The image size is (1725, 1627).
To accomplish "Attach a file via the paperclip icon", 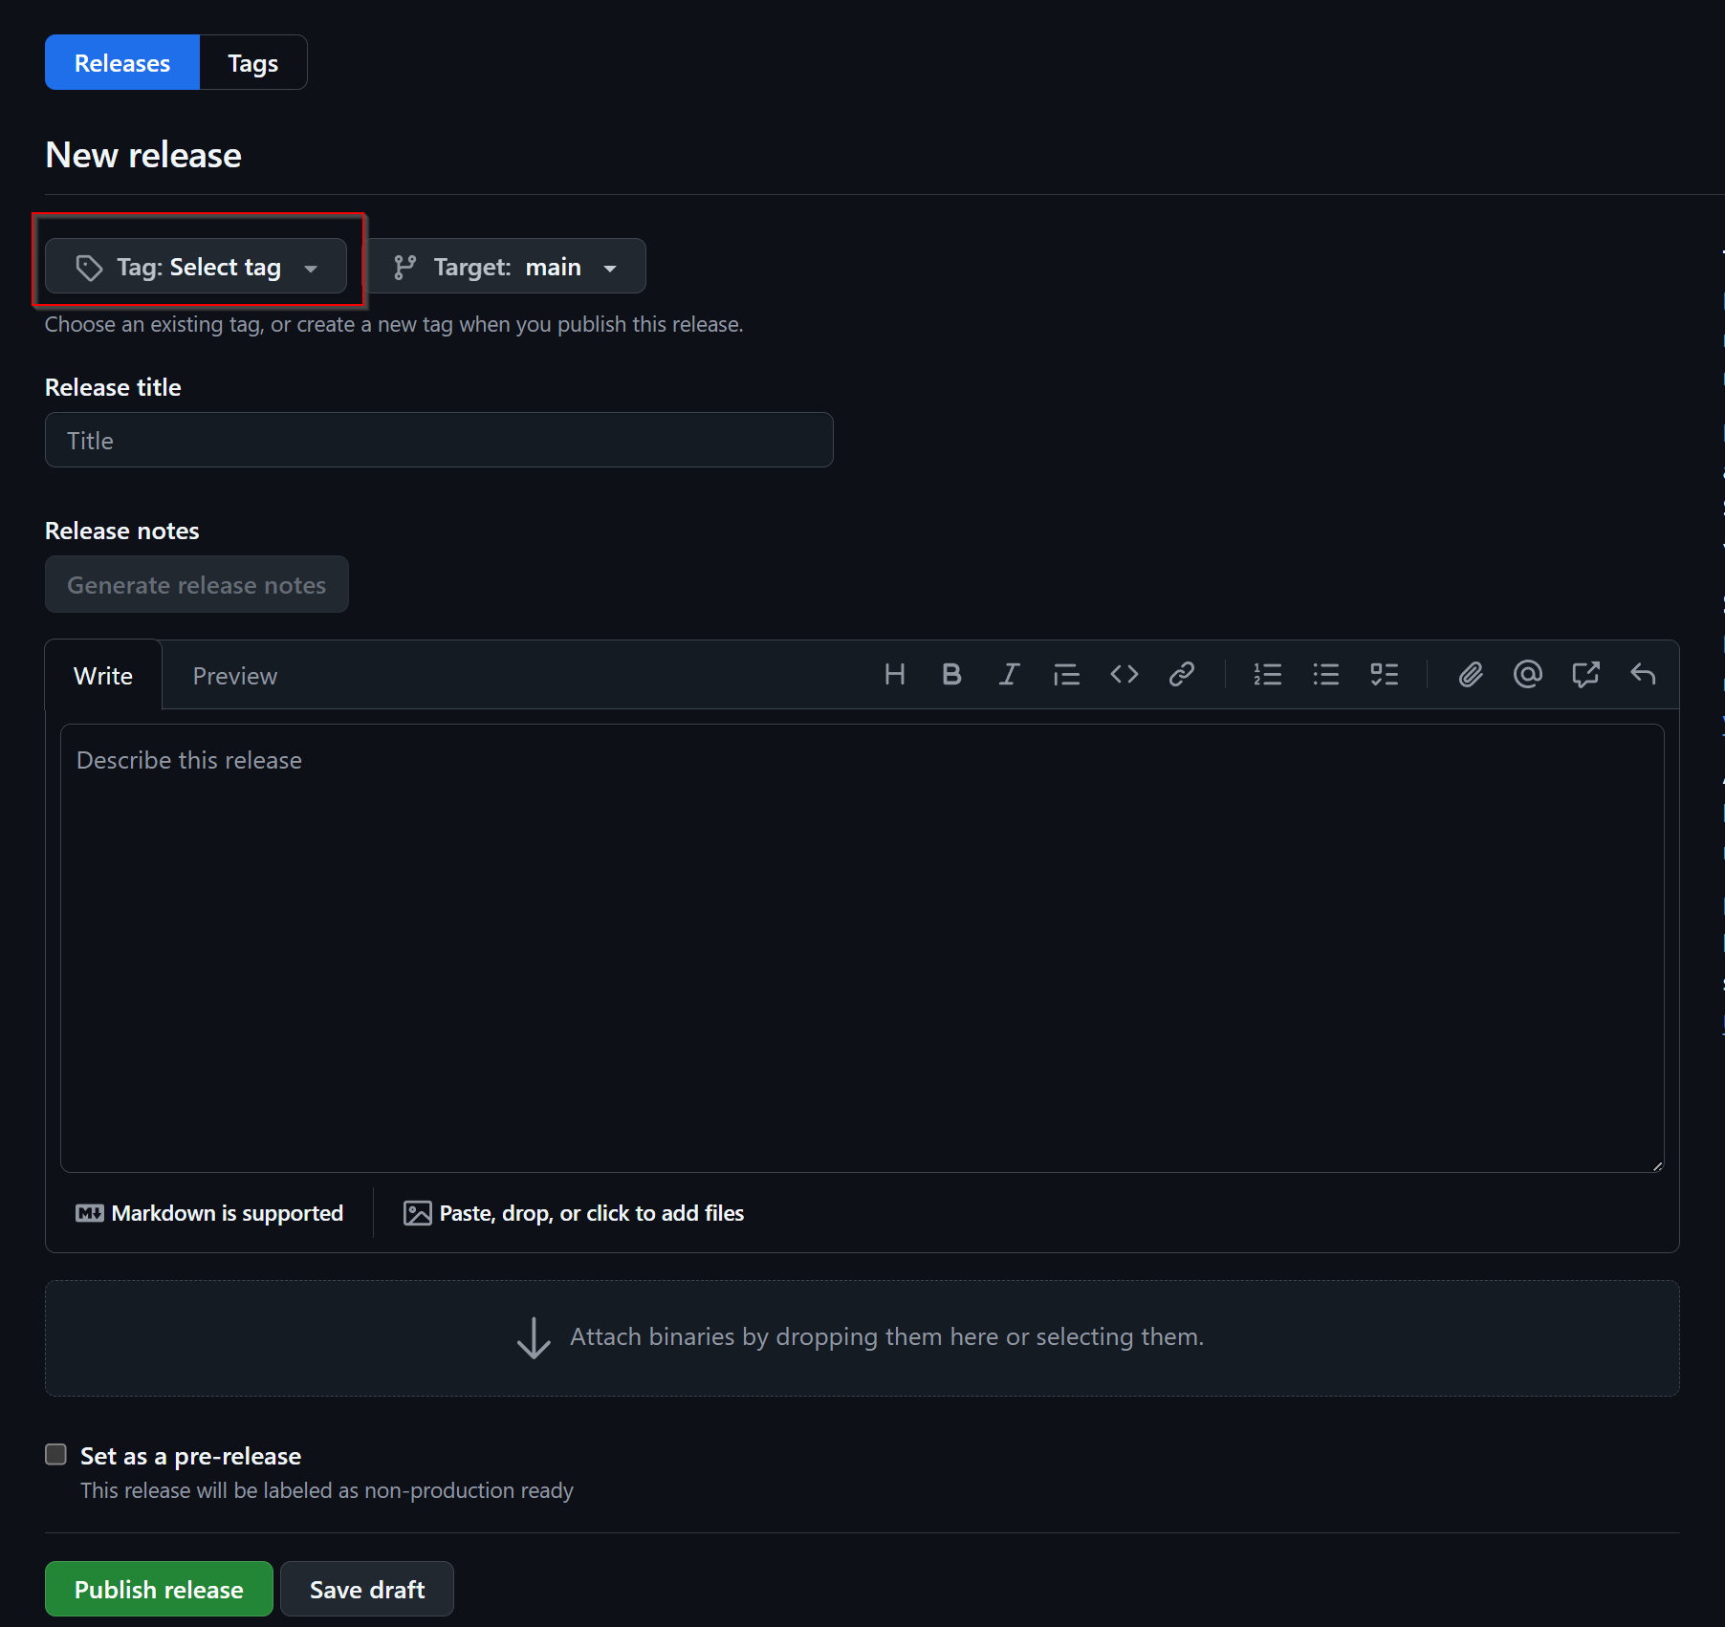I will tap(1470, 674).
